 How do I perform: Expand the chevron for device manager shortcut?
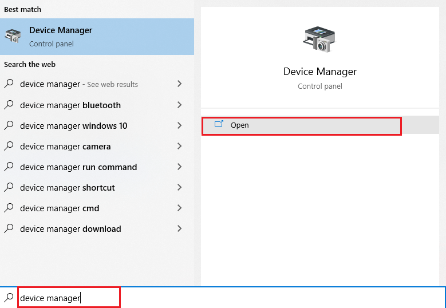coord(179,187)
